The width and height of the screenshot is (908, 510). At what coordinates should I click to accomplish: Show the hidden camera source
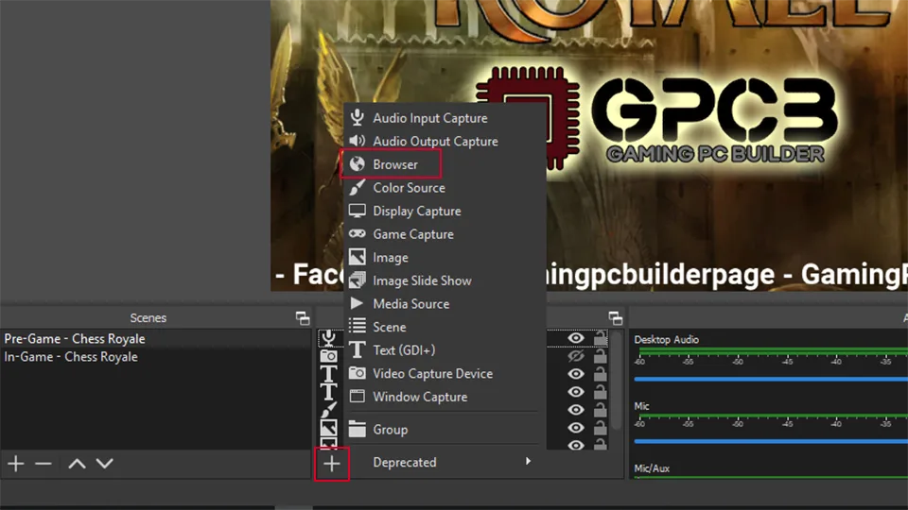click(576, 356)
